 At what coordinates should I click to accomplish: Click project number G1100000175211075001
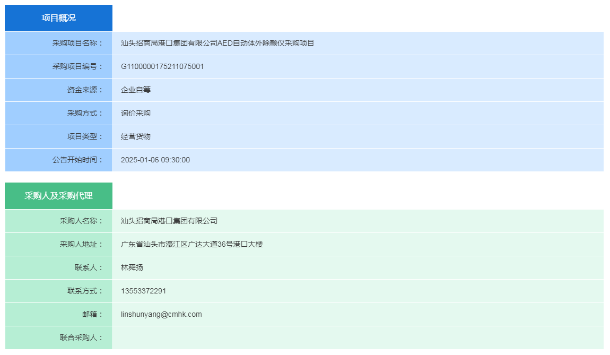162,66
